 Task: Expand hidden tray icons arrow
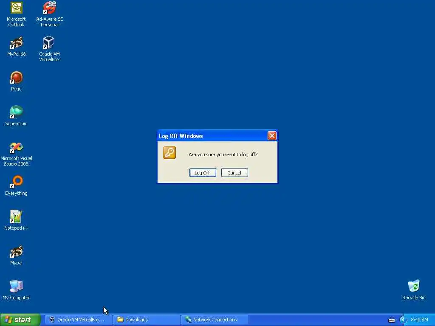pyautogui.click(x=403, y=320)
